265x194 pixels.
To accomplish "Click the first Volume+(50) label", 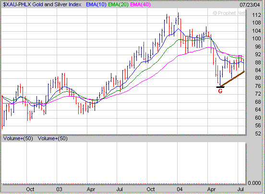I will click(18, 139).
